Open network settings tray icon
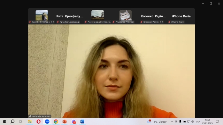Image resolution: width=223 pixels, height=125 pixels. pos(189,122)
